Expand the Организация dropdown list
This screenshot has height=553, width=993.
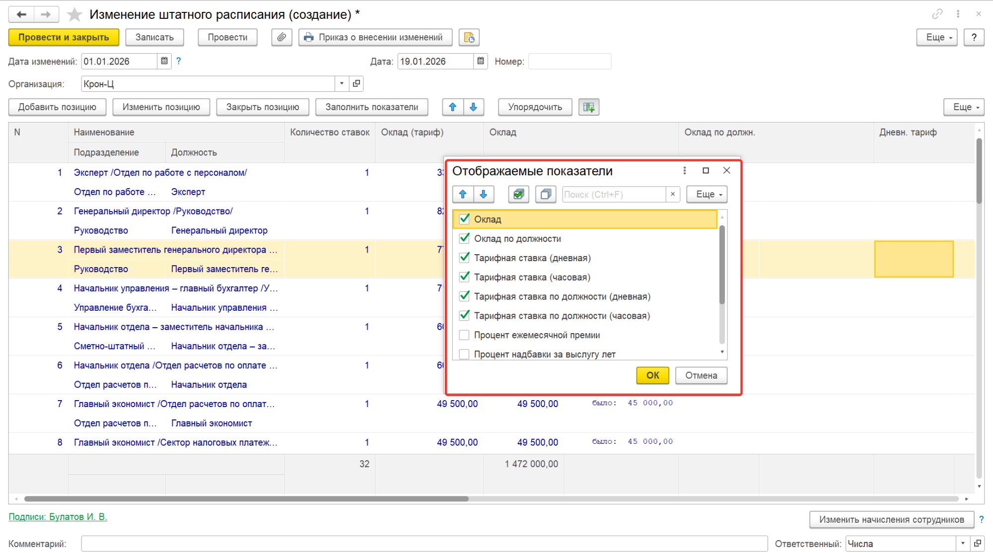[342, 83]
